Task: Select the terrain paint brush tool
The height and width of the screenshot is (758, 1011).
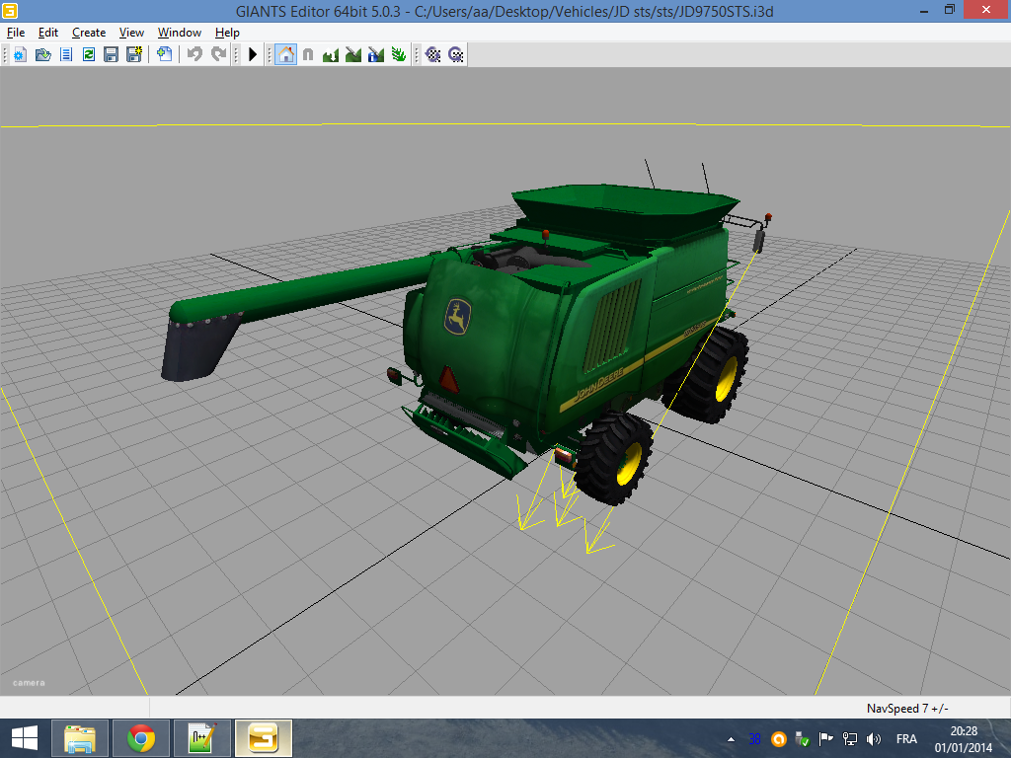Action: pos(353,55)
